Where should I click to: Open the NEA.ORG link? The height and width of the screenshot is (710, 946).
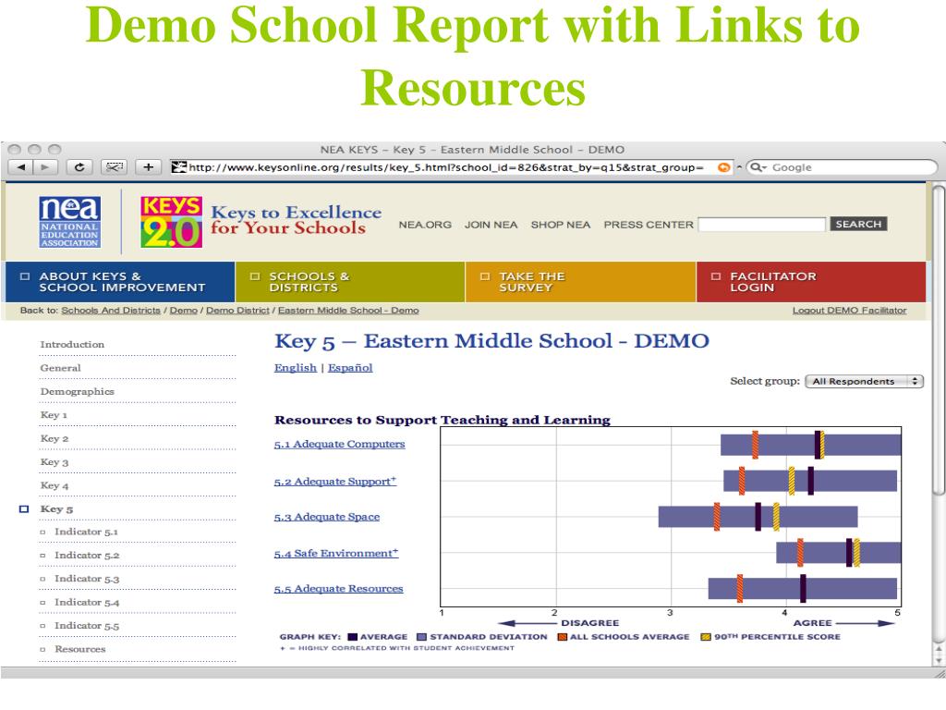click(425, 225)
